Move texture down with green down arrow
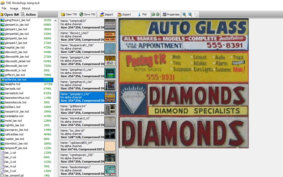Image resolution: width=283 pixels, height=177 pixels. [x=158, y=14]
